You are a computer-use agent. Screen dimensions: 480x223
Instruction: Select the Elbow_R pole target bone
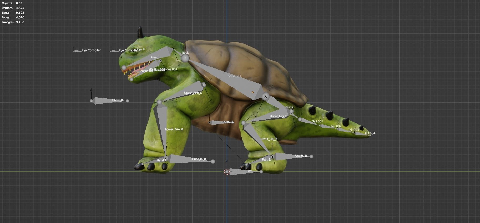pyautogui.click(x=109, y=101)
